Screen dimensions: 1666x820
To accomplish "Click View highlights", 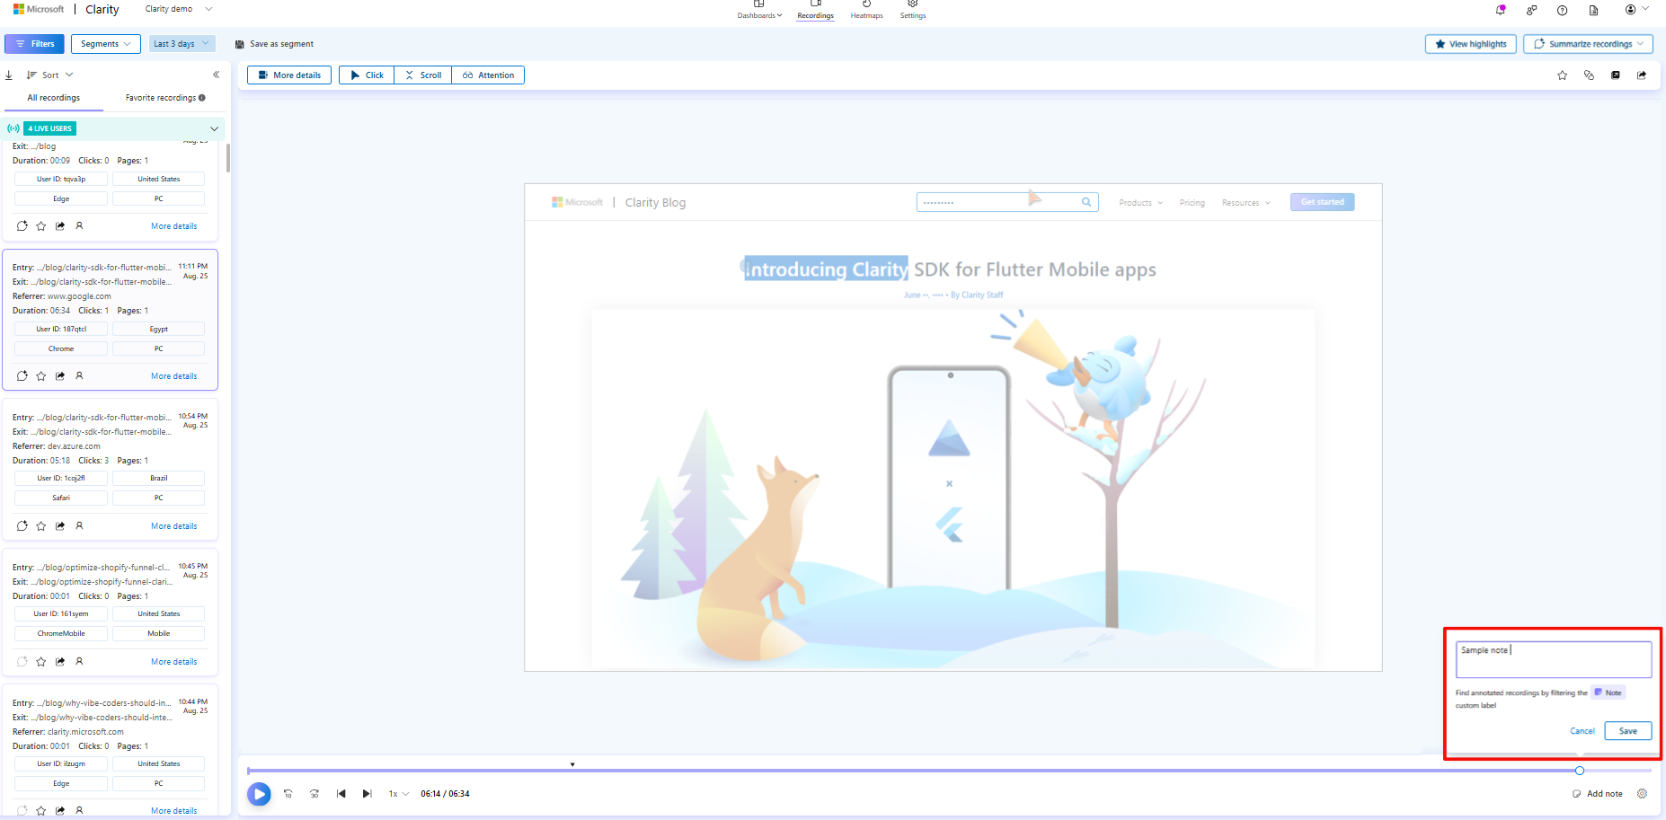I will click(1471, 44).
